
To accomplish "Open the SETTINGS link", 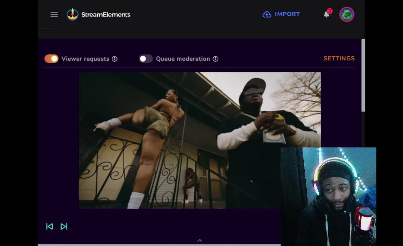I will [x=339, y=58].
